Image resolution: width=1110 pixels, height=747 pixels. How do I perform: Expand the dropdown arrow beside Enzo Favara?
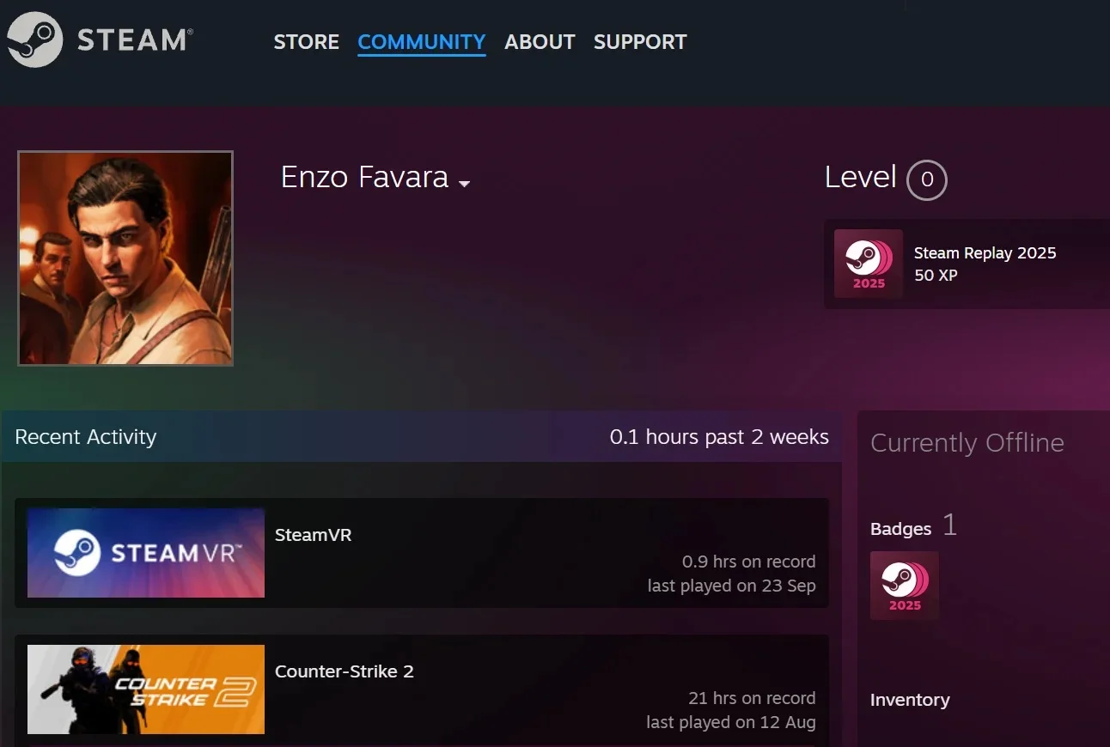pyautogui.click(x=464, y=184)
